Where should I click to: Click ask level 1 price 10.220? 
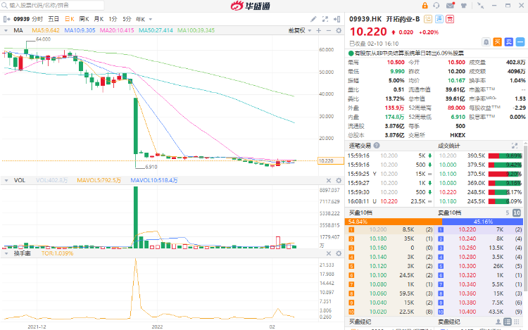click(x=467, y=230)
